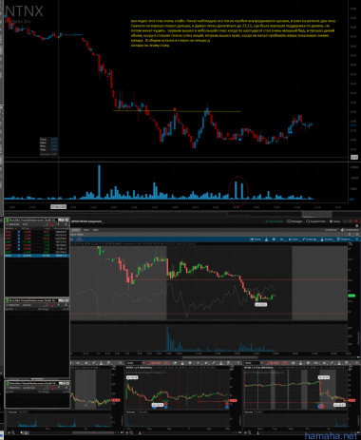The height and width of the screenshot is (440, 361).
Task: Select the highlighted NTNX watchlist row
Action: 37,256
